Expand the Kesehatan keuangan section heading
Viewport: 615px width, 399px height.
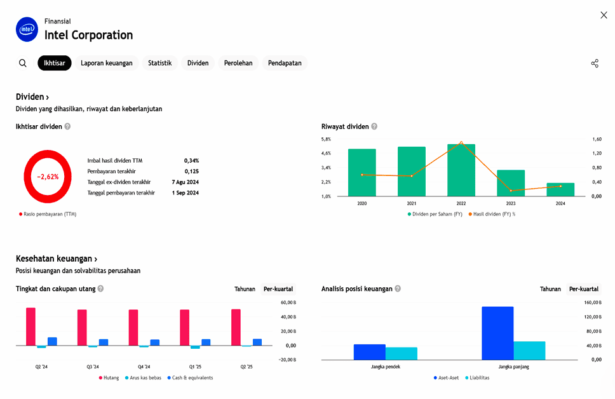(x=57, y=259)
